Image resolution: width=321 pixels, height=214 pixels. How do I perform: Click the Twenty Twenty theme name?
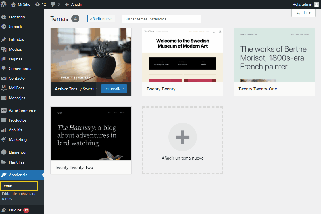click(x=161, y=89)
